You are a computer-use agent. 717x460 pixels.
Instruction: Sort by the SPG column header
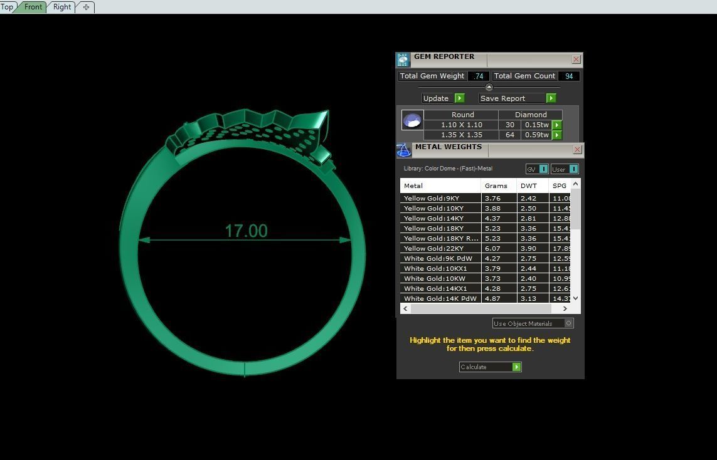pyautogui.click(x=560, y=186)
